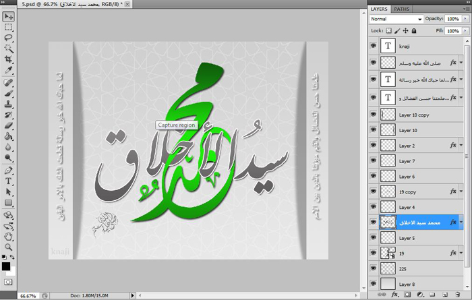472x300 pixels.
Task: Click the lock all padlock icon
Action: click(414, 31)
